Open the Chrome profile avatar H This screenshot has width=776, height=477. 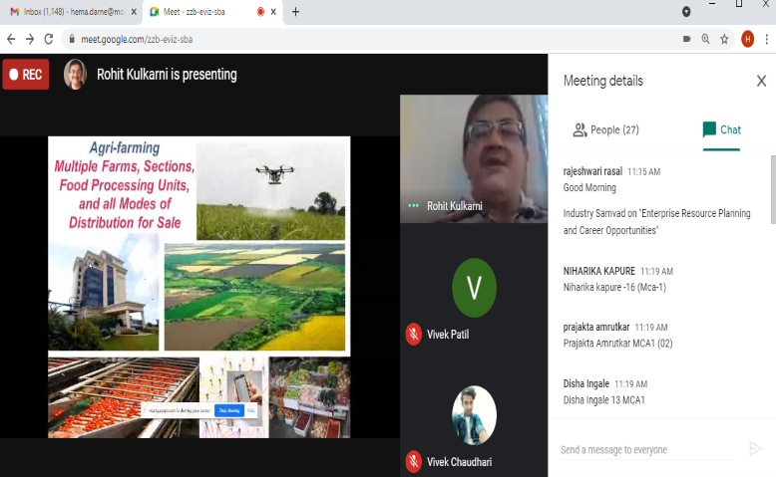coord(747,39)
